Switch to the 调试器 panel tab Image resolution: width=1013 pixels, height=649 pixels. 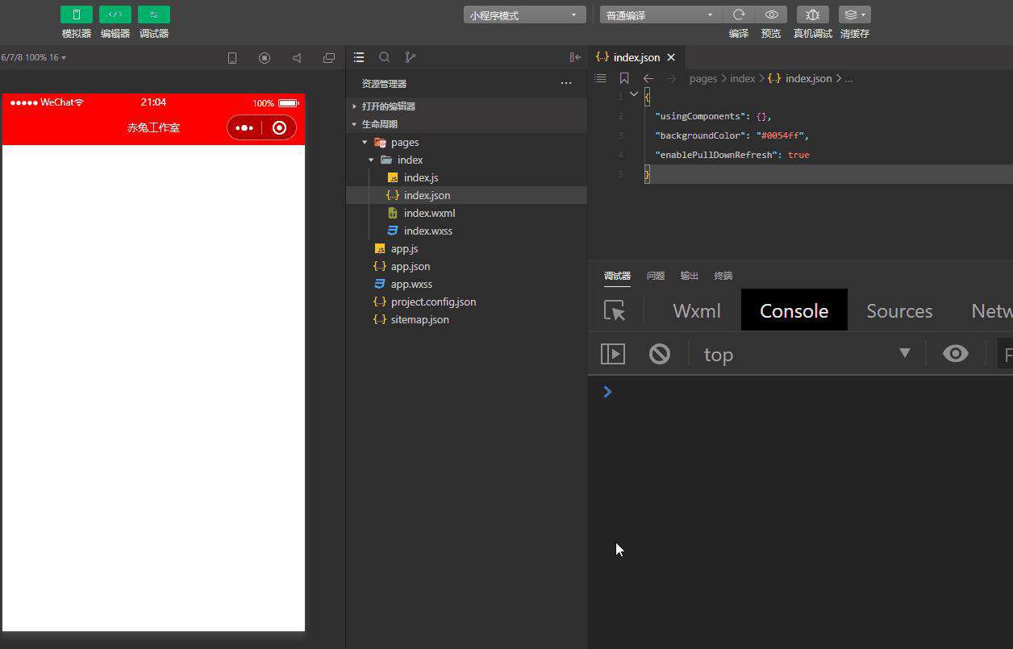[618, 276]
